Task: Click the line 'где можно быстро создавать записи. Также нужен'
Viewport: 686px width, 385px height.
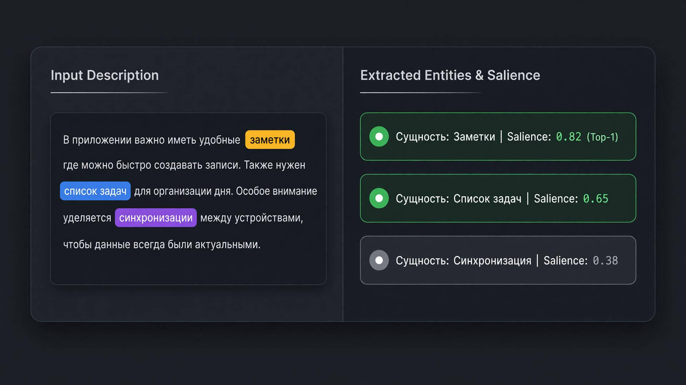Action: pos(184,165)
